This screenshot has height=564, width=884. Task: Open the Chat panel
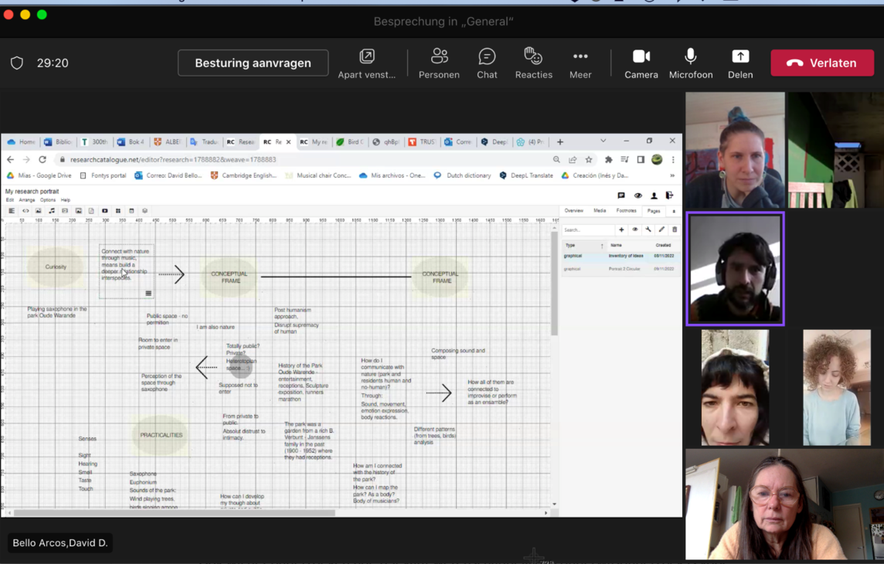[487, 63]
